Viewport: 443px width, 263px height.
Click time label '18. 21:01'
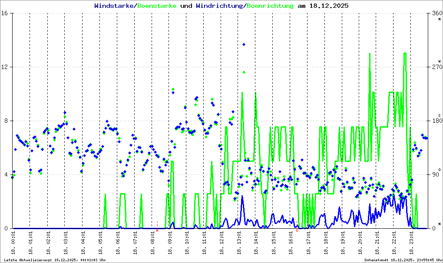(377, 243)
